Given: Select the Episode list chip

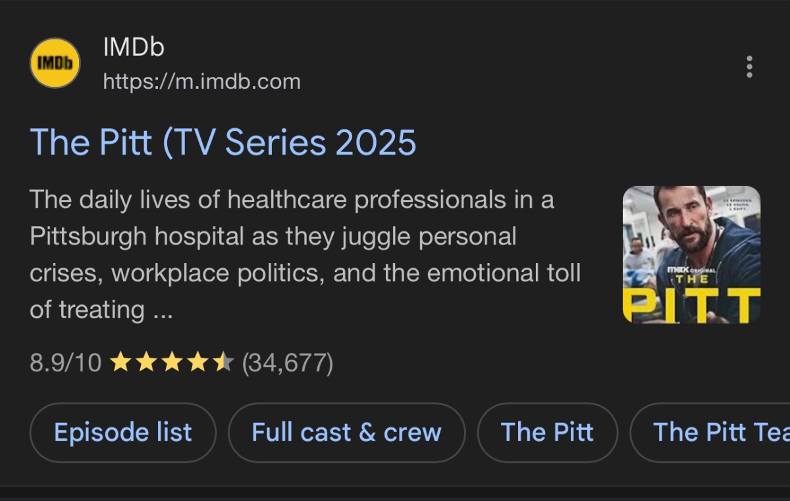Looking at the screenshot, I should pos(123,433).
